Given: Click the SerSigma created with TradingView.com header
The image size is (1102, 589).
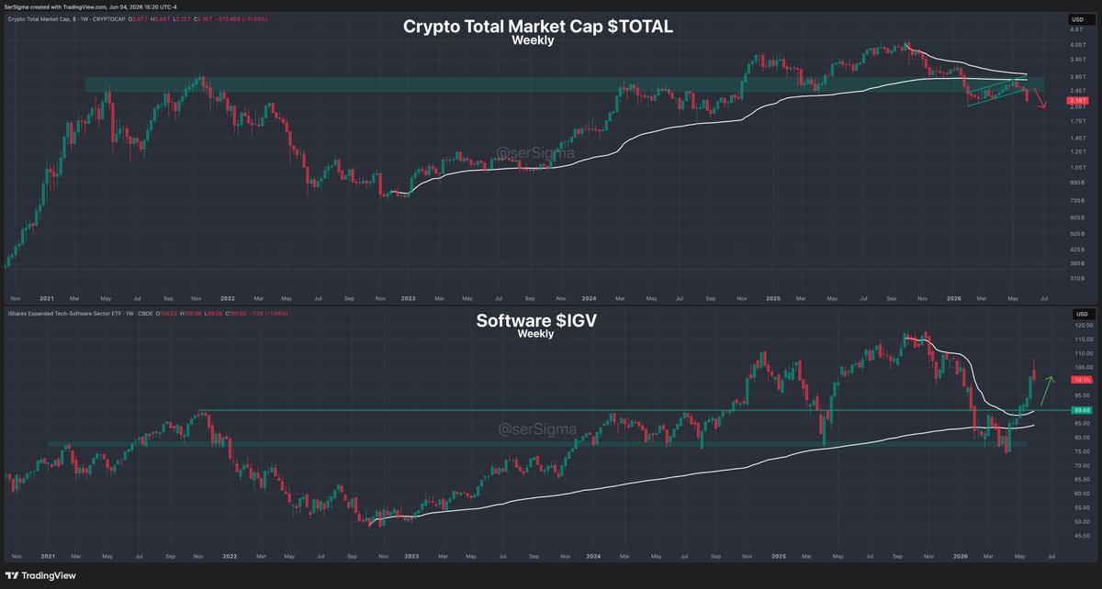Looking at the screenshot, I should point(92,6).
